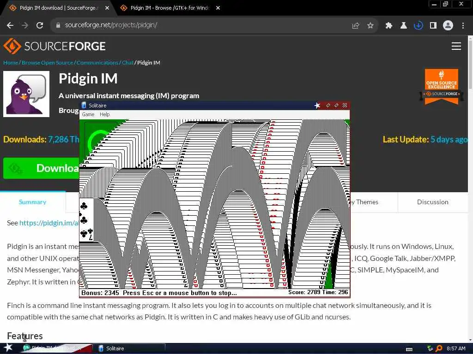Image resolution: width=473 pixels, height=354 pixels.
Task: Follow the Chat breadcrumb link
Action: click(127, 63)
